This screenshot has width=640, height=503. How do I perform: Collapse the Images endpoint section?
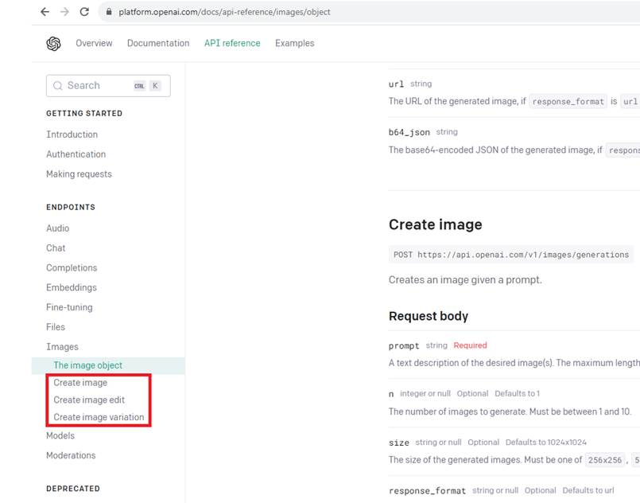coord(62,347)
